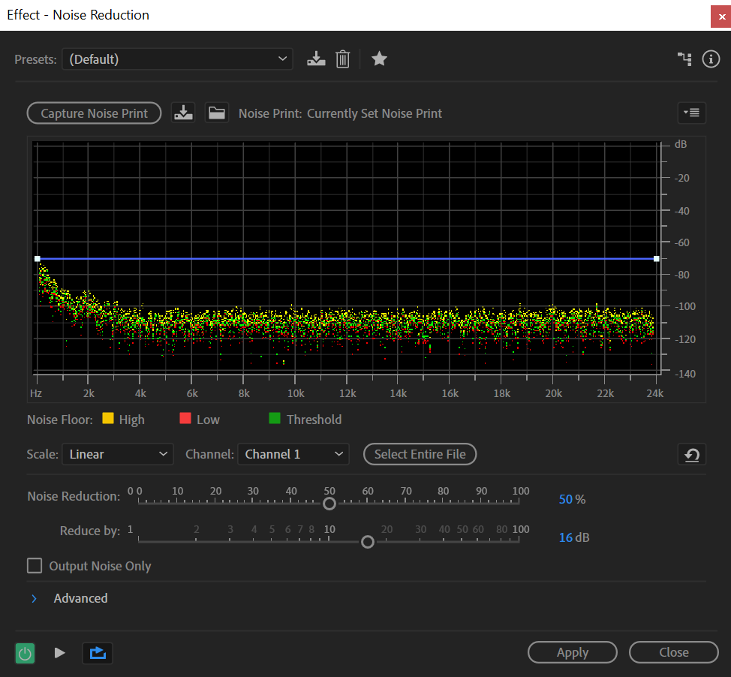Image resolution: width=731 pixels, height=677 pixels.
Task: Click the save preset icon
Action: tap(316, 59)
